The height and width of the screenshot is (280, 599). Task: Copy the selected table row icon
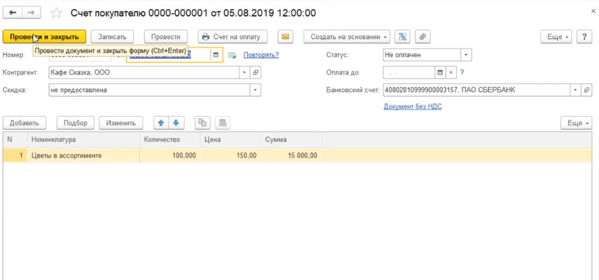pyautogui.click(x=203, y=123)
